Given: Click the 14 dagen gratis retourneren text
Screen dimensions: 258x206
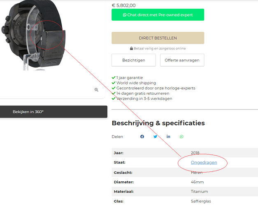Looking at the screenshot, I should 144,94.
